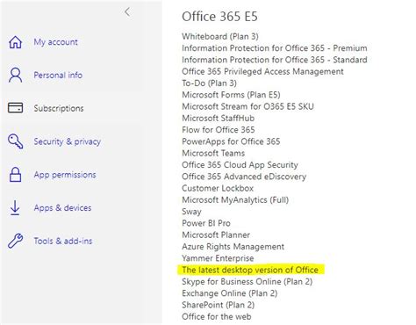Click The latest desktop version of Office
416x325 pixels.
tap(250, 270)
